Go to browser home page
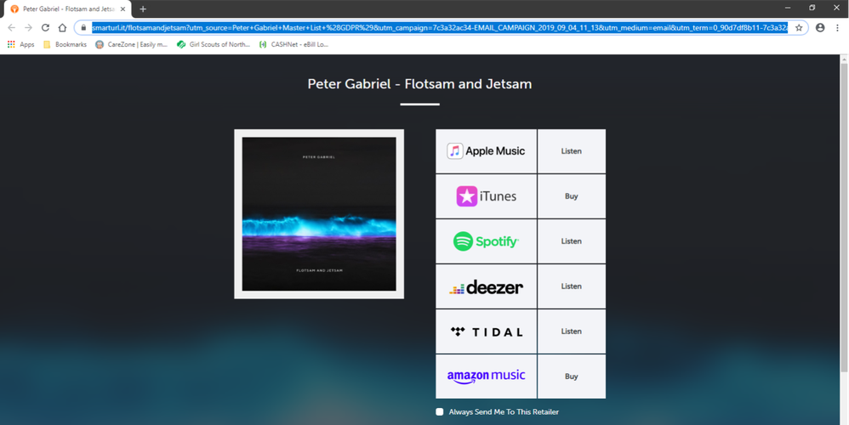Screen dimensions: 849x425 pyautogui.click(x=62, y=27)
